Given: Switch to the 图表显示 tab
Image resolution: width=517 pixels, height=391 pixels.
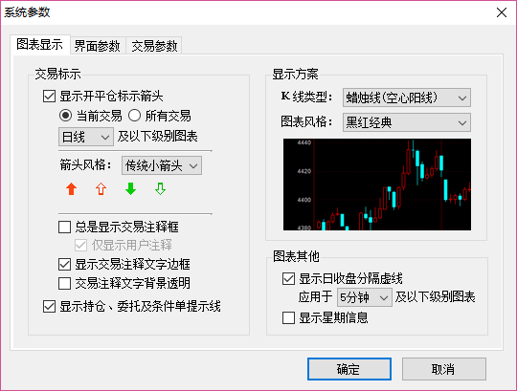Looking at the screenshot, I should click(40, 44).
